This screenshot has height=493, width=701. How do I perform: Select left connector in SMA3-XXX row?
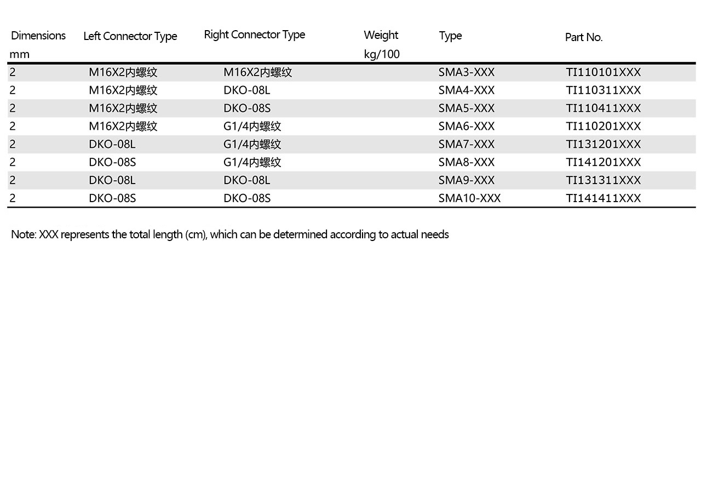[123, 72]
